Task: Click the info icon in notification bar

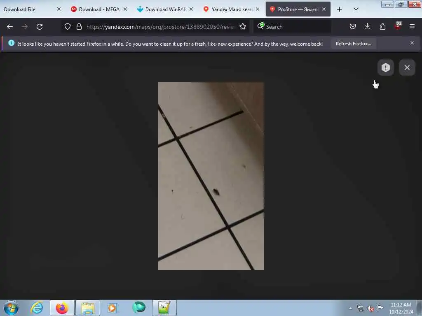Action: coord(11,43)
